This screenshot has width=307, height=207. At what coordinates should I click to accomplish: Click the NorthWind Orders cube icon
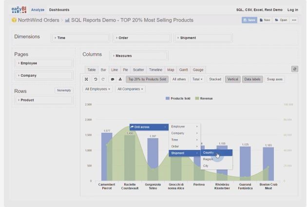(x=14, y=20)
